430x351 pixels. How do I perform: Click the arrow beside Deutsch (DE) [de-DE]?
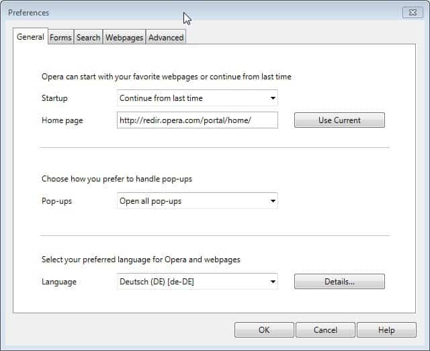[273, 282]
